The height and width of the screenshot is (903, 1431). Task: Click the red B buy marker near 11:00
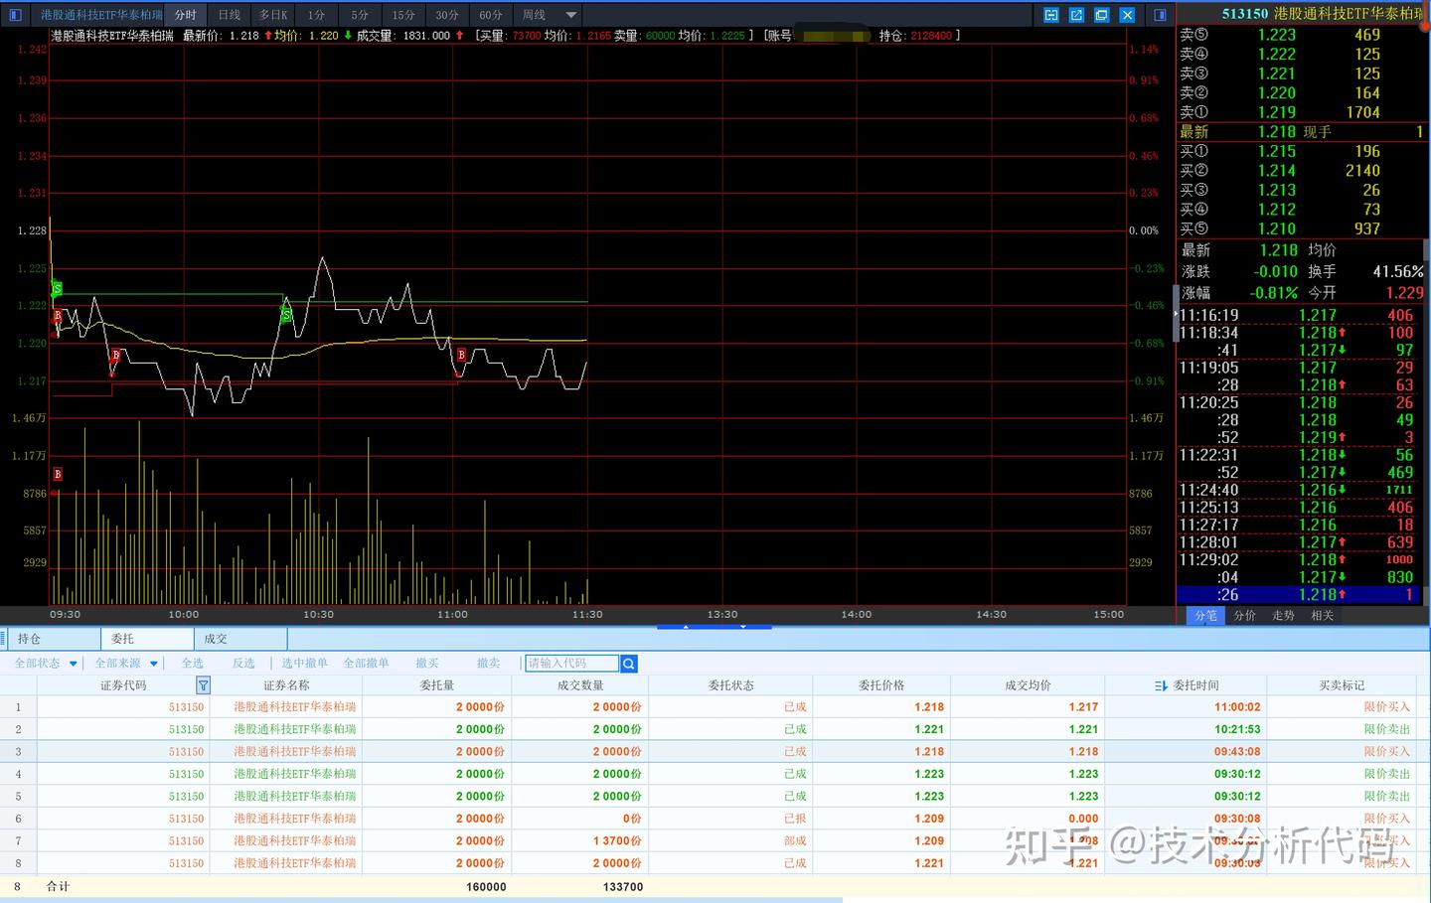tap(461, 355)
